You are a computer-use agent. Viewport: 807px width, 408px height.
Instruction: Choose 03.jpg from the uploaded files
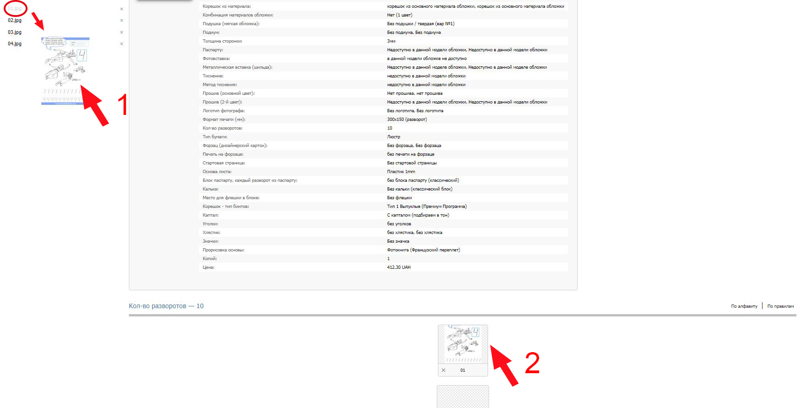[15, 33]
